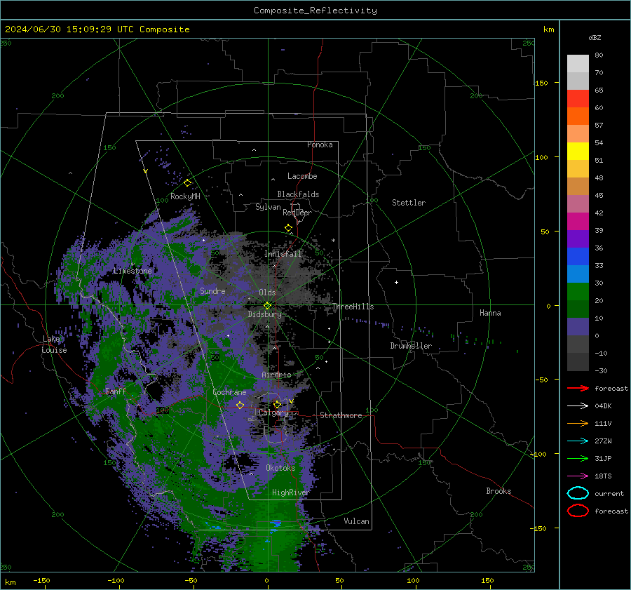Click the cyan 27ZW arrow icon

(578, 441)
